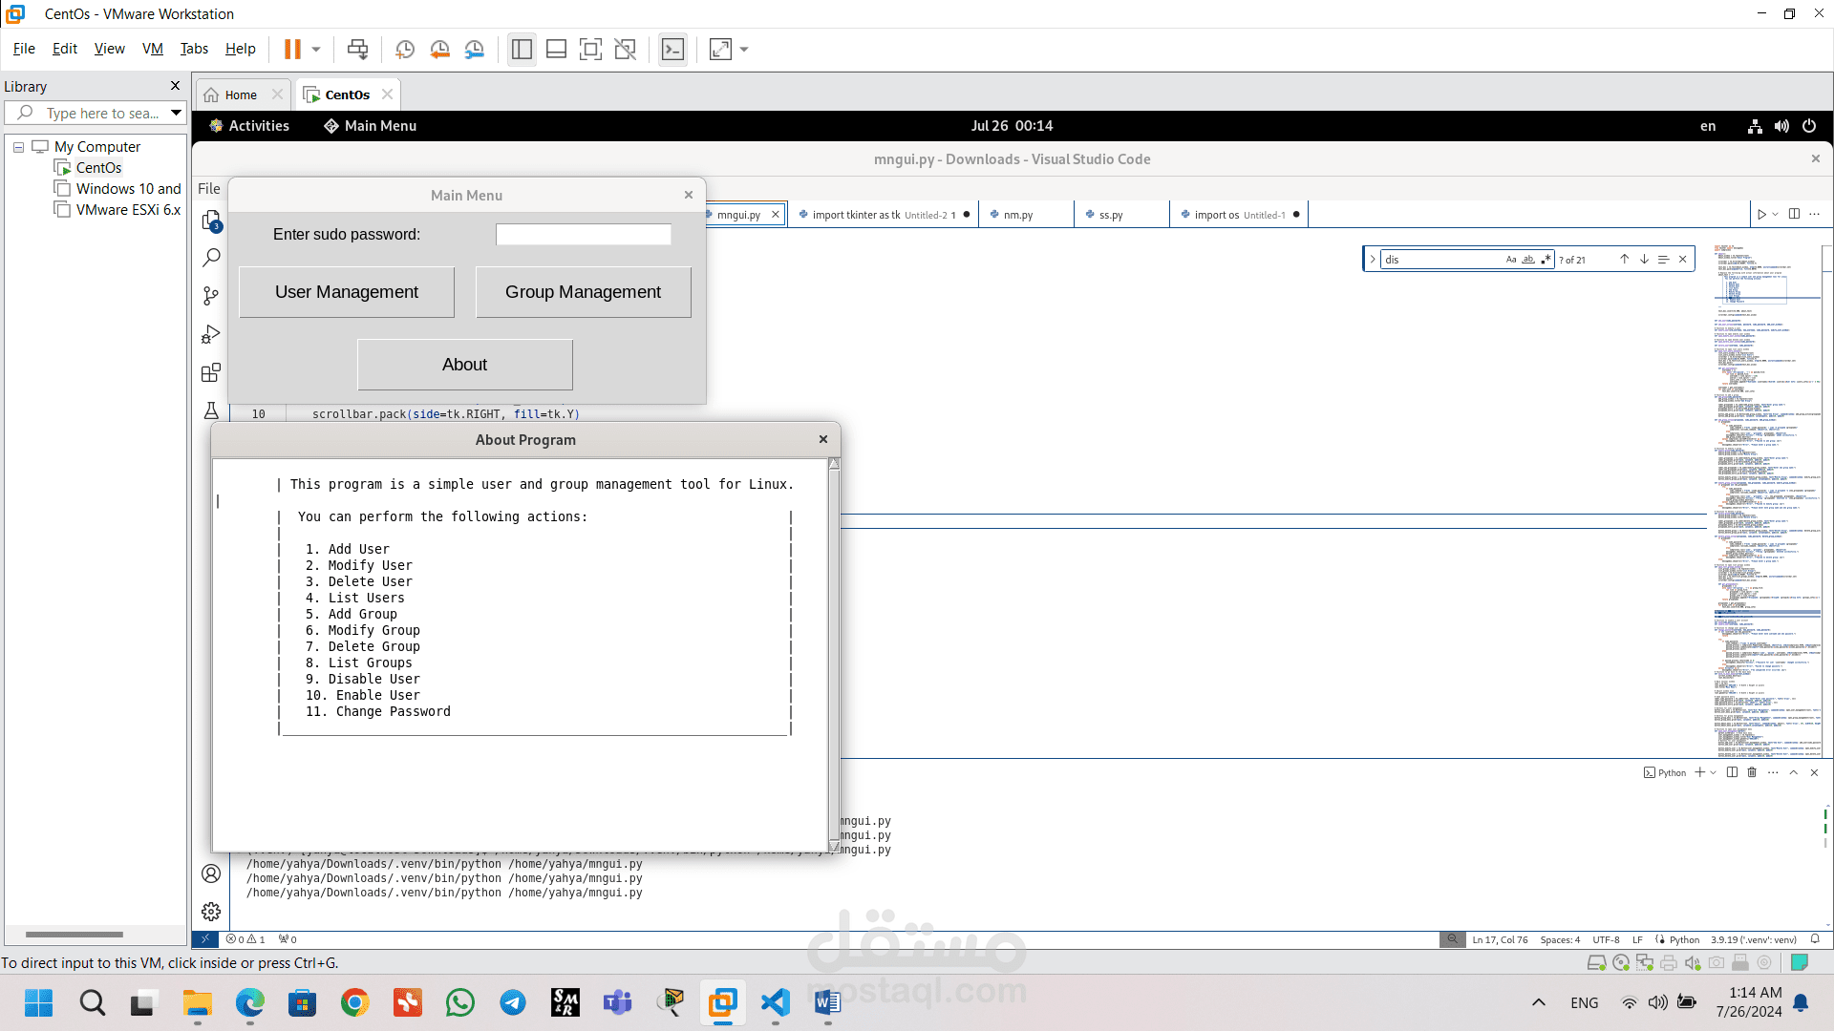Expand the replace section of the find widget
1834x1031 pixels.
pyautogui.click(x=1373, y=259)
